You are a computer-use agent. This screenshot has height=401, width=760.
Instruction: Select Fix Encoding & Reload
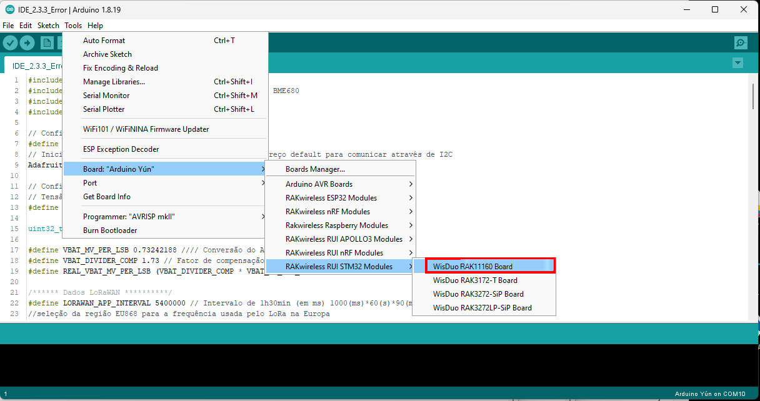pyautogui.click(x=166, y=68)
